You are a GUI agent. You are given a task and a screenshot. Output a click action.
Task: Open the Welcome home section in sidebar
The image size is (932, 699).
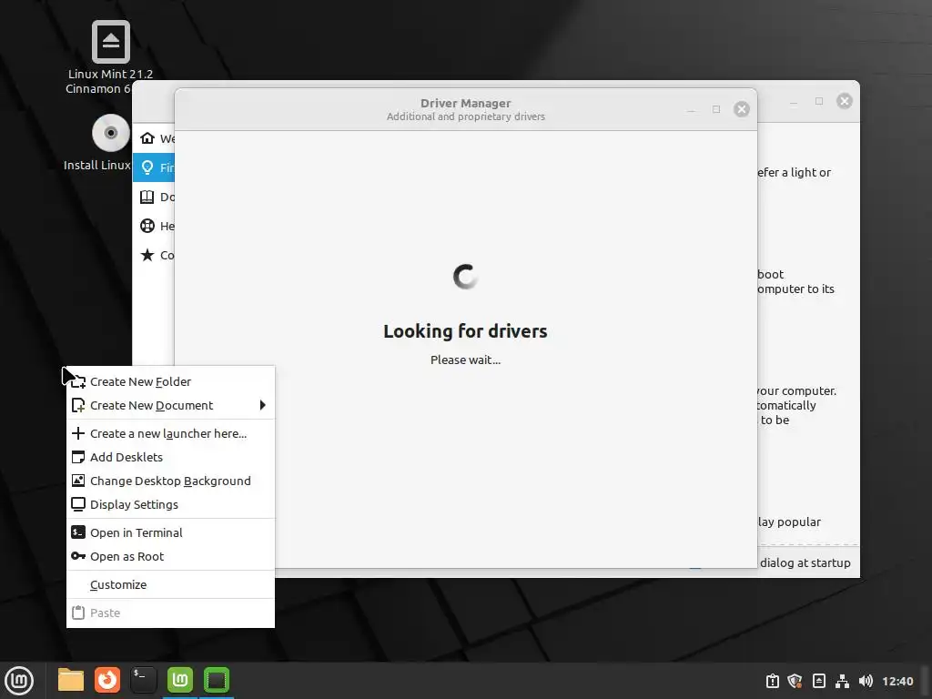pos(154,138)
